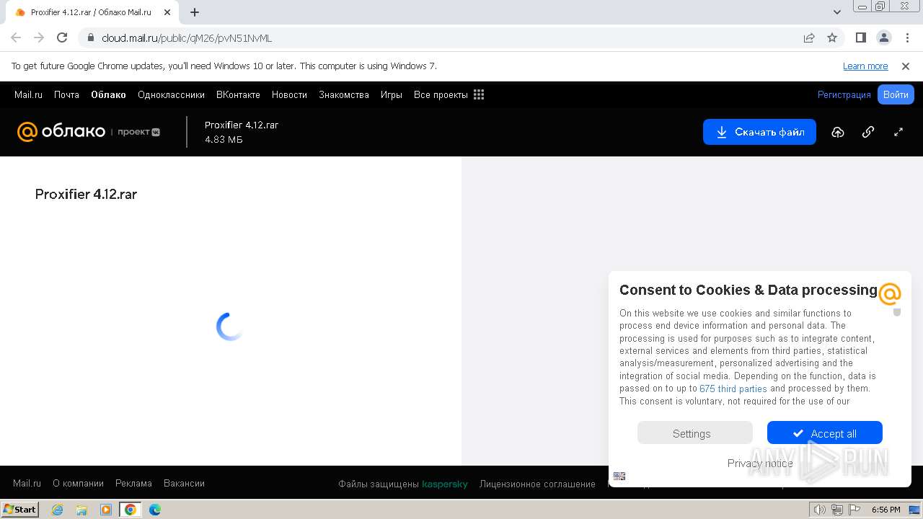Dismiss the Chrome update notice bar
The height and width of the screenshot is (519, 923).
pyautogui.click(x=906, y=66)
